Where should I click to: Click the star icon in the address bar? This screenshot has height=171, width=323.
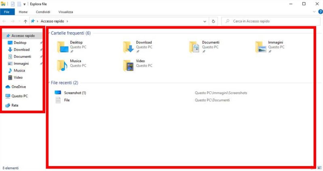33,21
